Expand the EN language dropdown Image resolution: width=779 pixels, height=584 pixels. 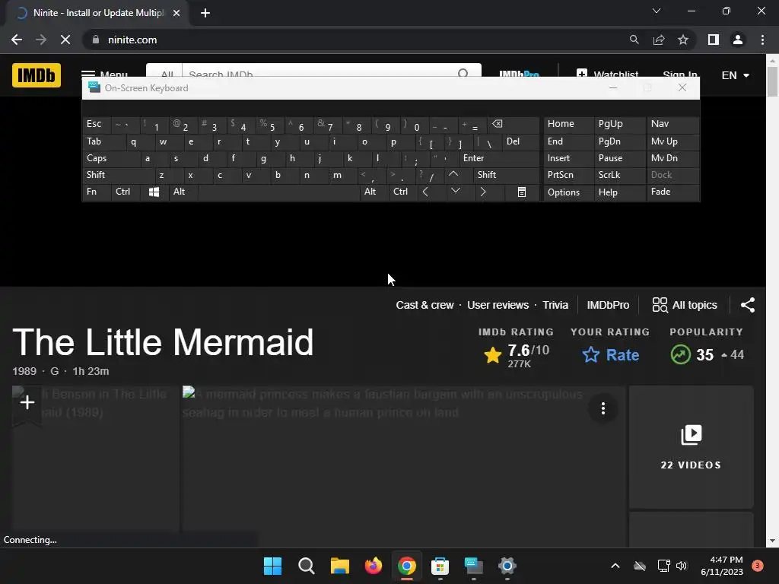pos(736,75)
